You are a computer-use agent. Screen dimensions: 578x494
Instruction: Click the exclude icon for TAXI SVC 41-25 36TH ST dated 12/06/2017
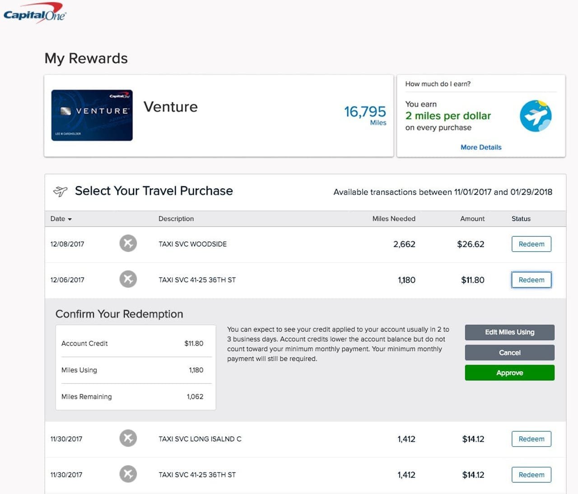(x=128, y=279)
